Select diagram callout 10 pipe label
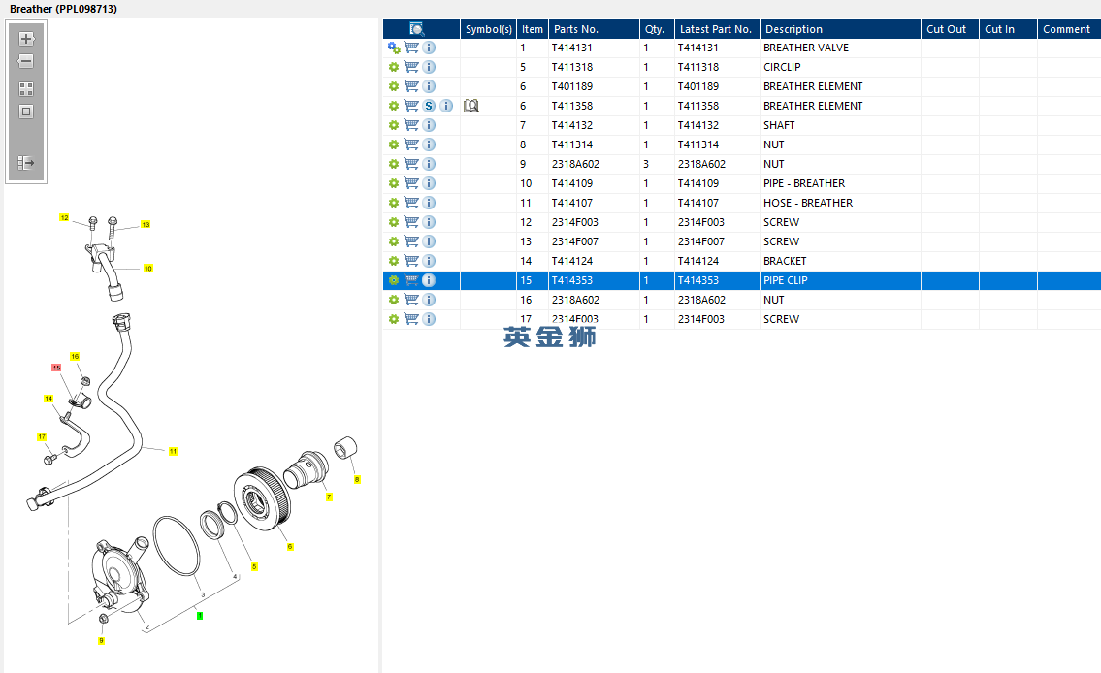Viewport: 1101px width, 673px height. click(148, 268)
